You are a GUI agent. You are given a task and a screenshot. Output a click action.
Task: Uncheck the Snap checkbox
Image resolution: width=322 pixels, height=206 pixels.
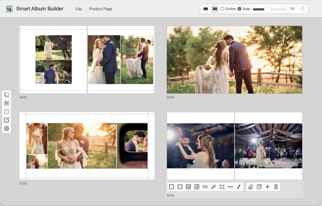point(239,9)
